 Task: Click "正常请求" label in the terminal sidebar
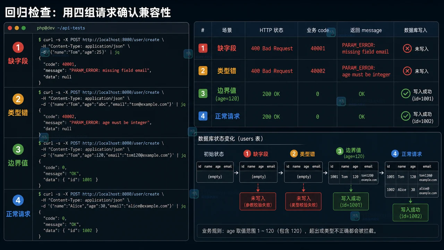click(x=18, y=214)
